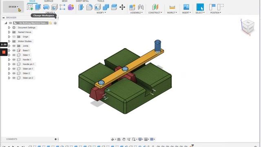The height and width of the screenshot is (147, 261).
Task: Select the Measure tool
Action: (172, 7)
